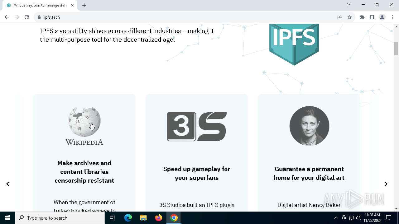Viewport: 399px width, 224px height.
Task: Click the browser forward arrow
Action: pos(17,17)
